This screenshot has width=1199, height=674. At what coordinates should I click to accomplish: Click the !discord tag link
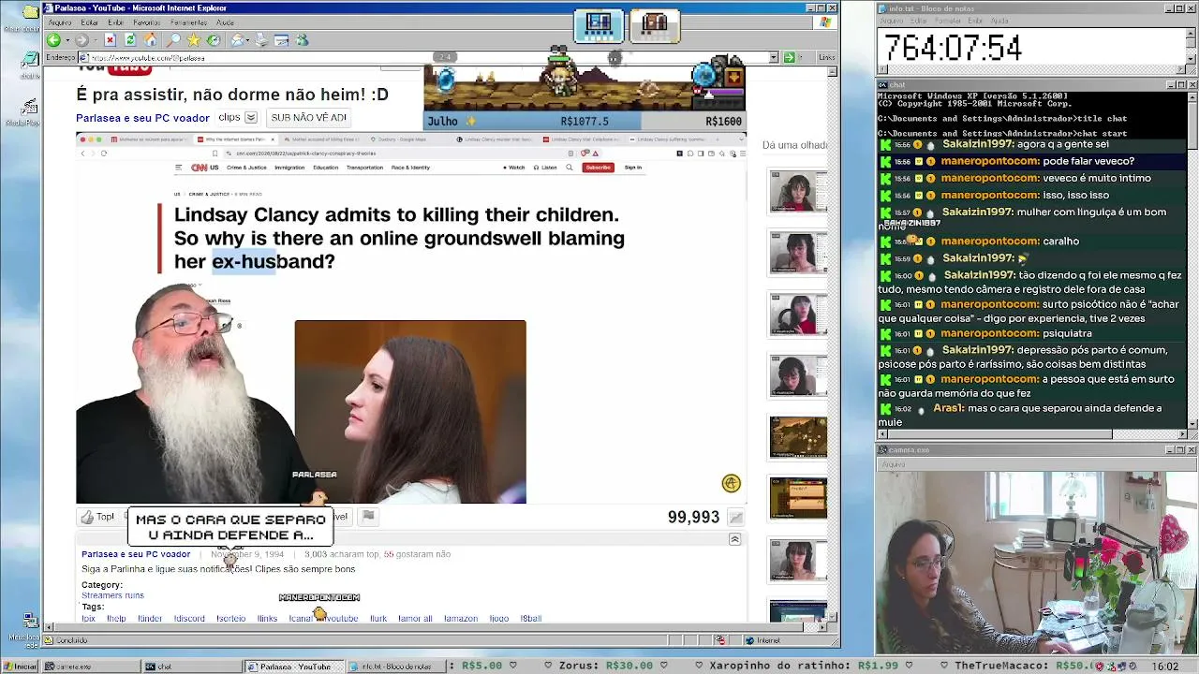point(189,619)
